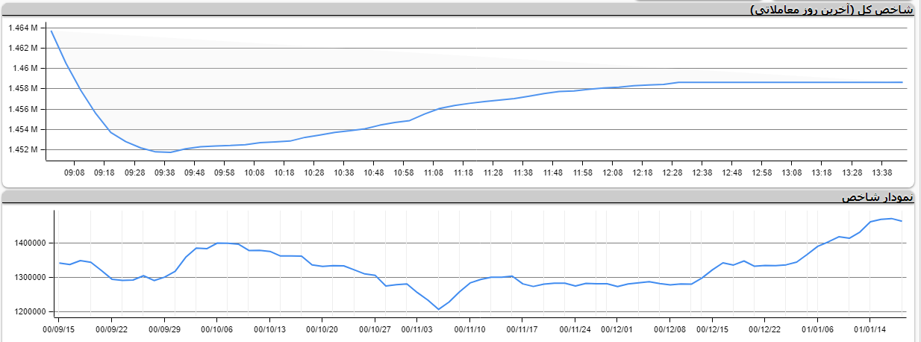The image size is (921, 342).
Task: Select the 09:38 time label on the intraday chart
Action: coord(164,172)
